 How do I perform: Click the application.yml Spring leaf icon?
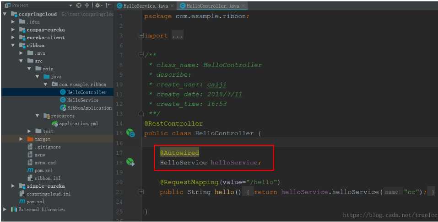(55, 123)
